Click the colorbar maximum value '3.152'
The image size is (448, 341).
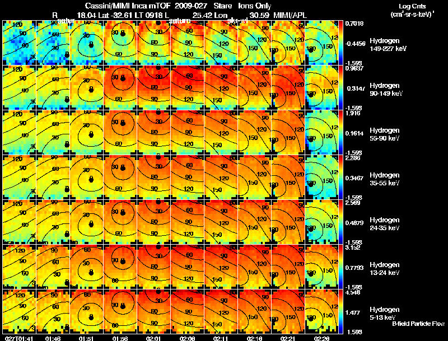tap(353, 247)
